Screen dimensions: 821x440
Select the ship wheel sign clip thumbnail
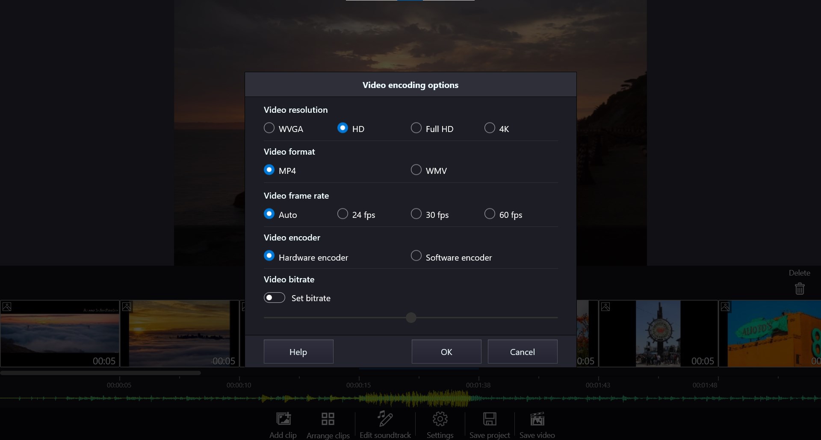click(659, 334)
